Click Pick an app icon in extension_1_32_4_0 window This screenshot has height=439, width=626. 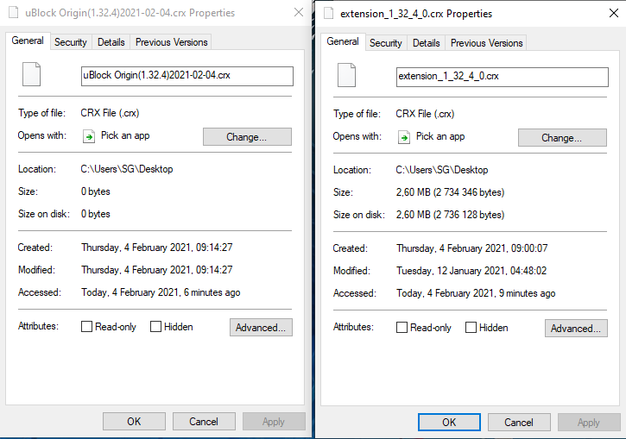(404, 137)
